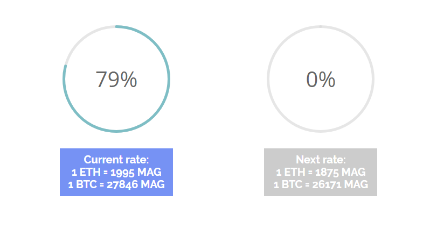The height and width of the screenshot is (229, 423).
Task: Click the "Next rate:" heading
Action: [x=321, y=160]
